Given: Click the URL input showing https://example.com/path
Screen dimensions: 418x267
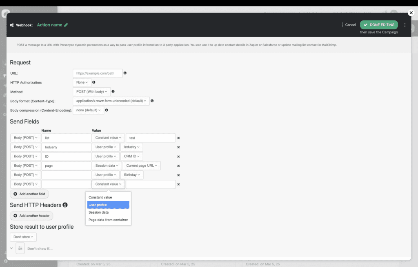Looking at the screenshot, I should [x=98, y=73].
